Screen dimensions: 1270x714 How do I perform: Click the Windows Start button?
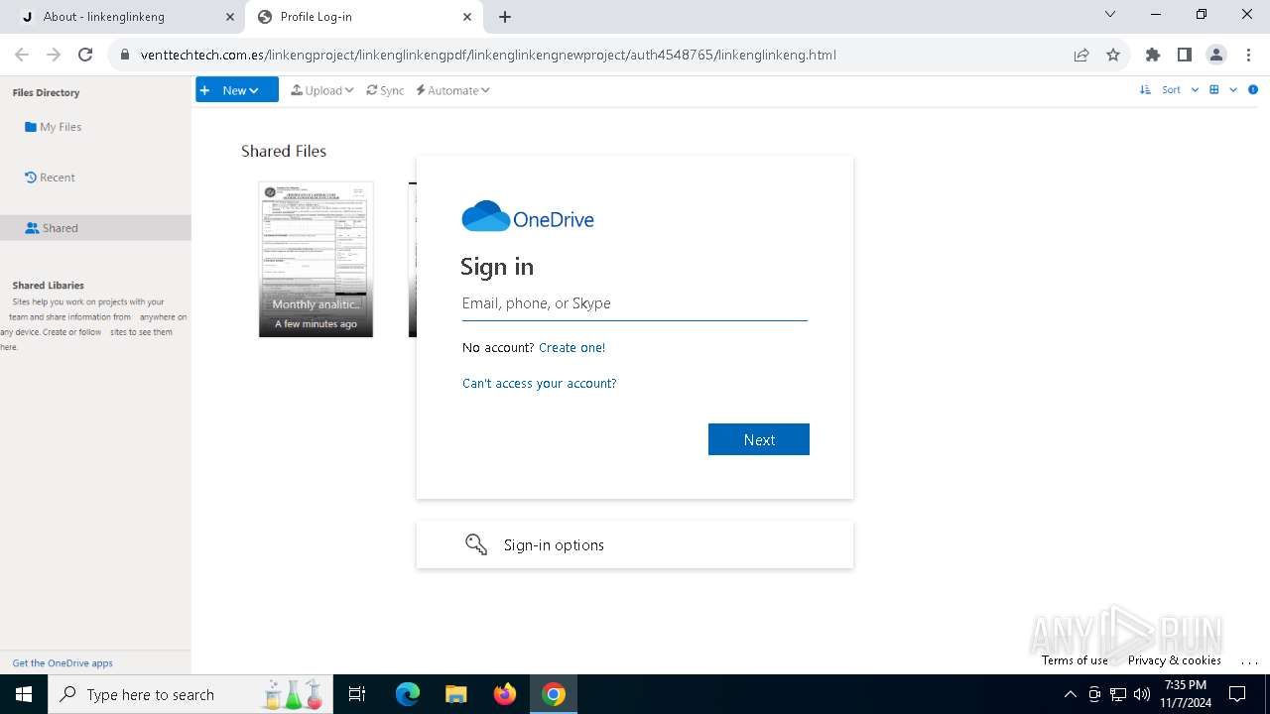tap(24, 694)
